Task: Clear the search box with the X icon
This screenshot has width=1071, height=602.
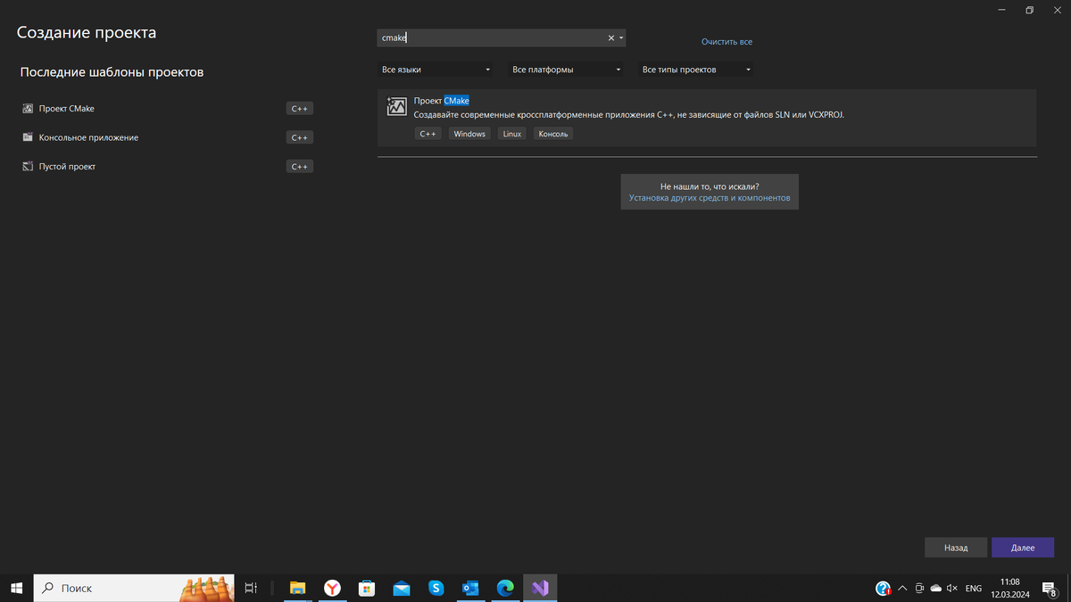Action: click(x=611, y=38)
